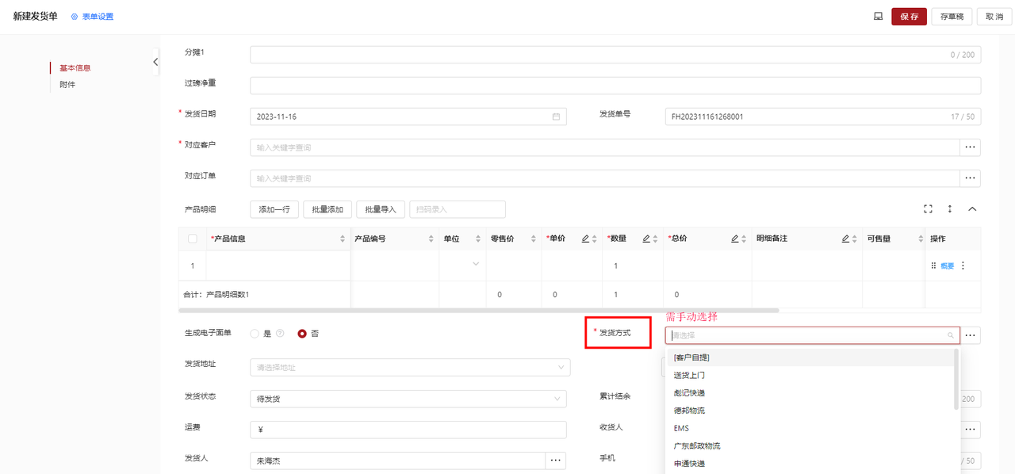Viewport: 1015px width, 474px height.
Task: Choose 德邦物流 from the 发货方式 list
Action: [689, 411]
